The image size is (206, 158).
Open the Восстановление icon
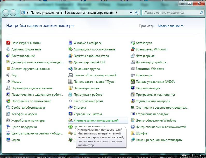(x=8, y=56)
